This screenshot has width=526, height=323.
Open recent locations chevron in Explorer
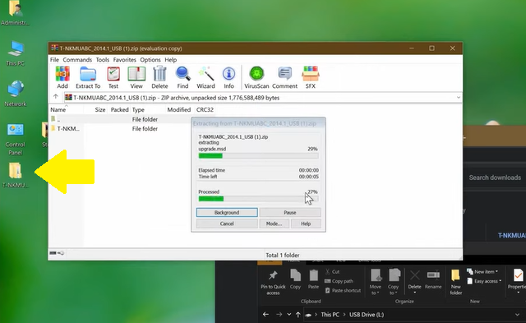click(288, 315)
